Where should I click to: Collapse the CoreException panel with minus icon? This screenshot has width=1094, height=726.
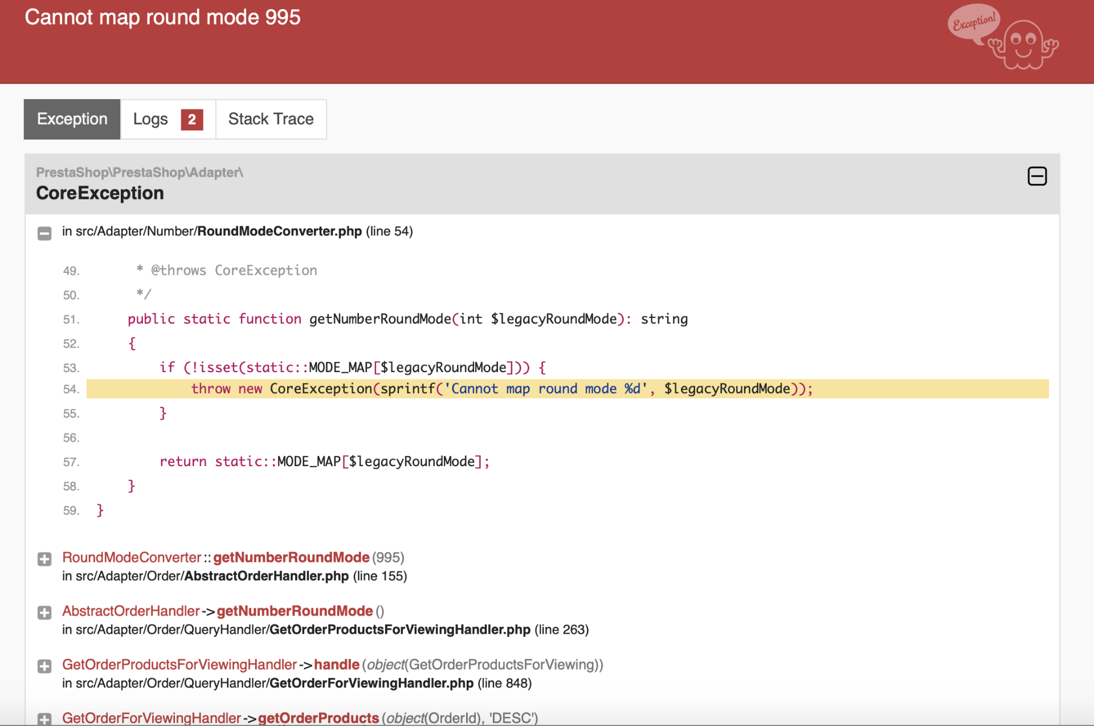tap(1036, 176)
